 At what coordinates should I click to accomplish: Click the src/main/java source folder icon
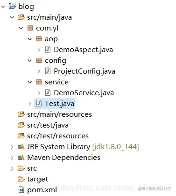[x=21, y=17]
